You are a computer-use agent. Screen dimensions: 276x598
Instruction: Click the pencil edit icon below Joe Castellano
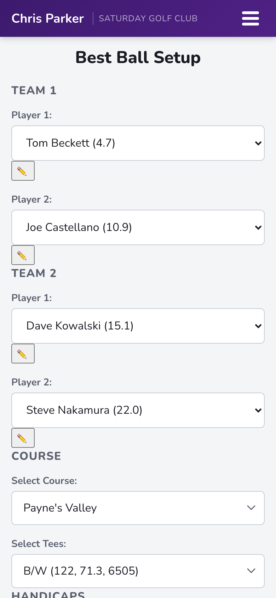point(23,255)
